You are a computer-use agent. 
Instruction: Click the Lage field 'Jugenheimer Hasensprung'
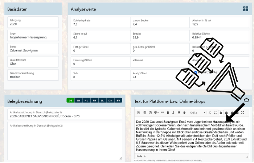33,35
